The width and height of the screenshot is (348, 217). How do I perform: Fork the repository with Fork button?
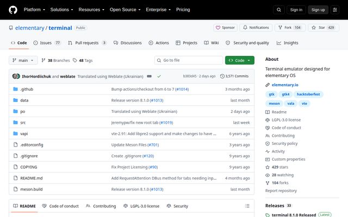tap(290, 28)
